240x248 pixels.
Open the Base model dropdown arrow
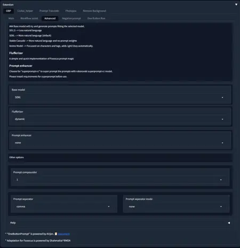[x=222, y=97]
